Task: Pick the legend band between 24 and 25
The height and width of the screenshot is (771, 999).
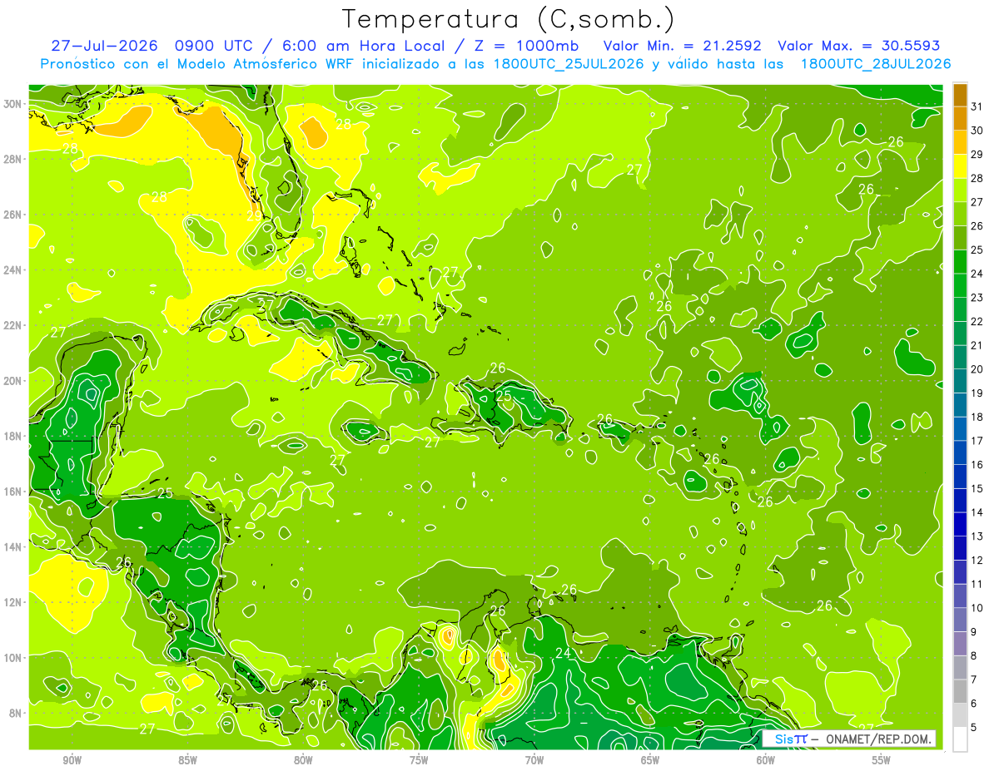Action: (960, 262)
